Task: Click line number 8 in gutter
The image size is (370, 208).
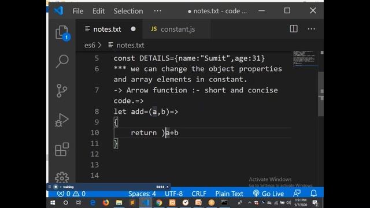Action: click(97, 112)
